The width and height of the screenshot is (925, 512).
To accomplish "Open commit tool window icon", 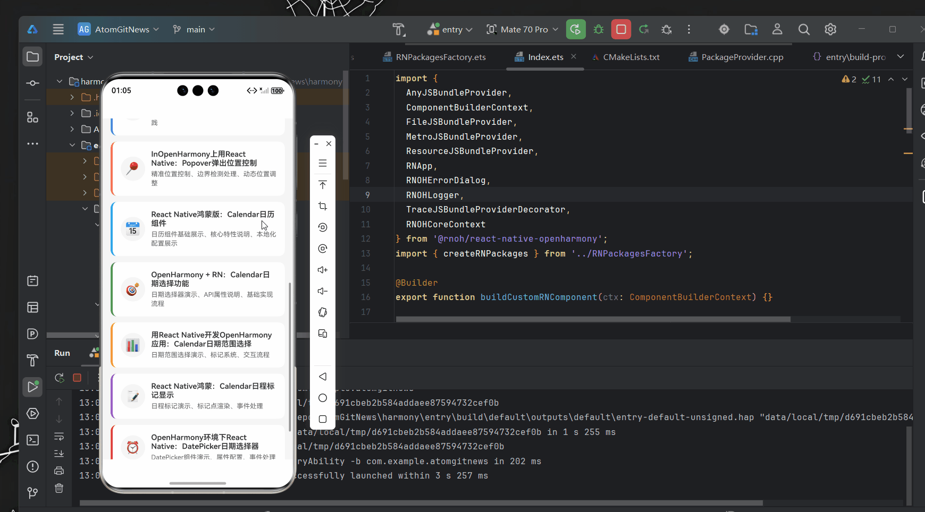I will [x=32, y=83].
